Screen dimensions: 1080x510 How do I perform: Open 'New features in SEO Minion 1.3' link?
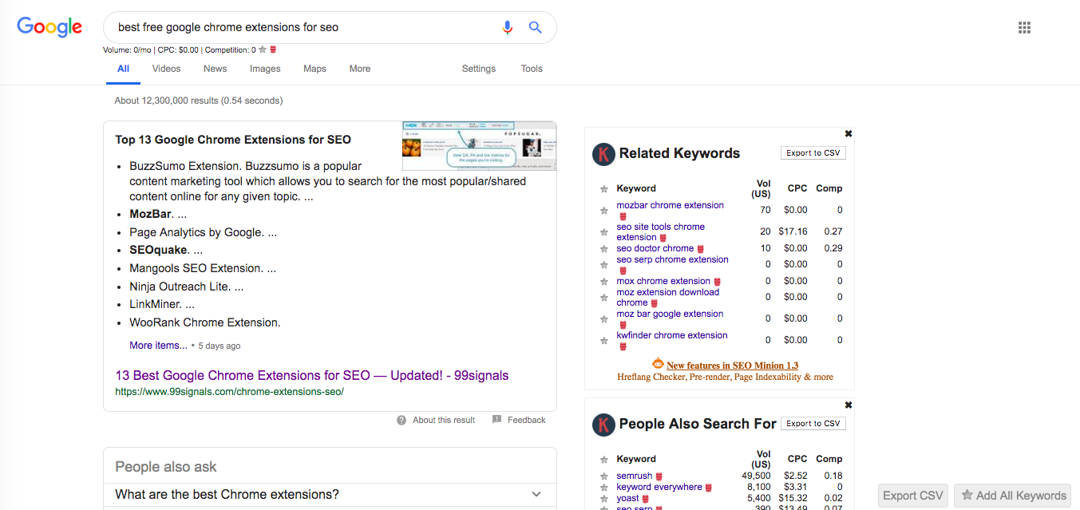click(x=732, y=366)
